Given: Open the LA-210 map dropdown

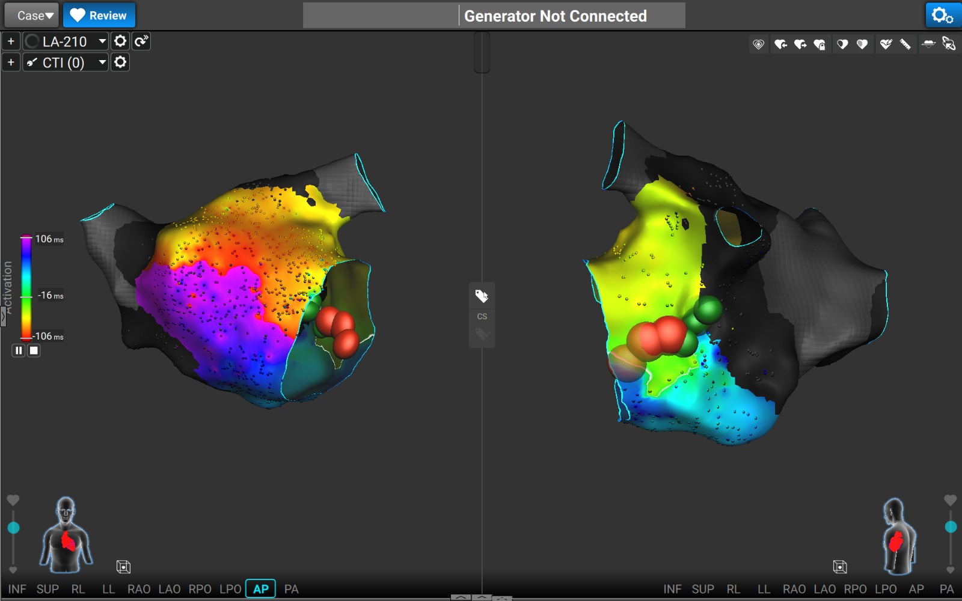Looking at the screenshot, I should tap(102, 41).
